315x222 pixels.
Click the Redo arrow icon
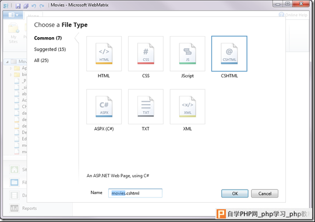coord(41,6)
